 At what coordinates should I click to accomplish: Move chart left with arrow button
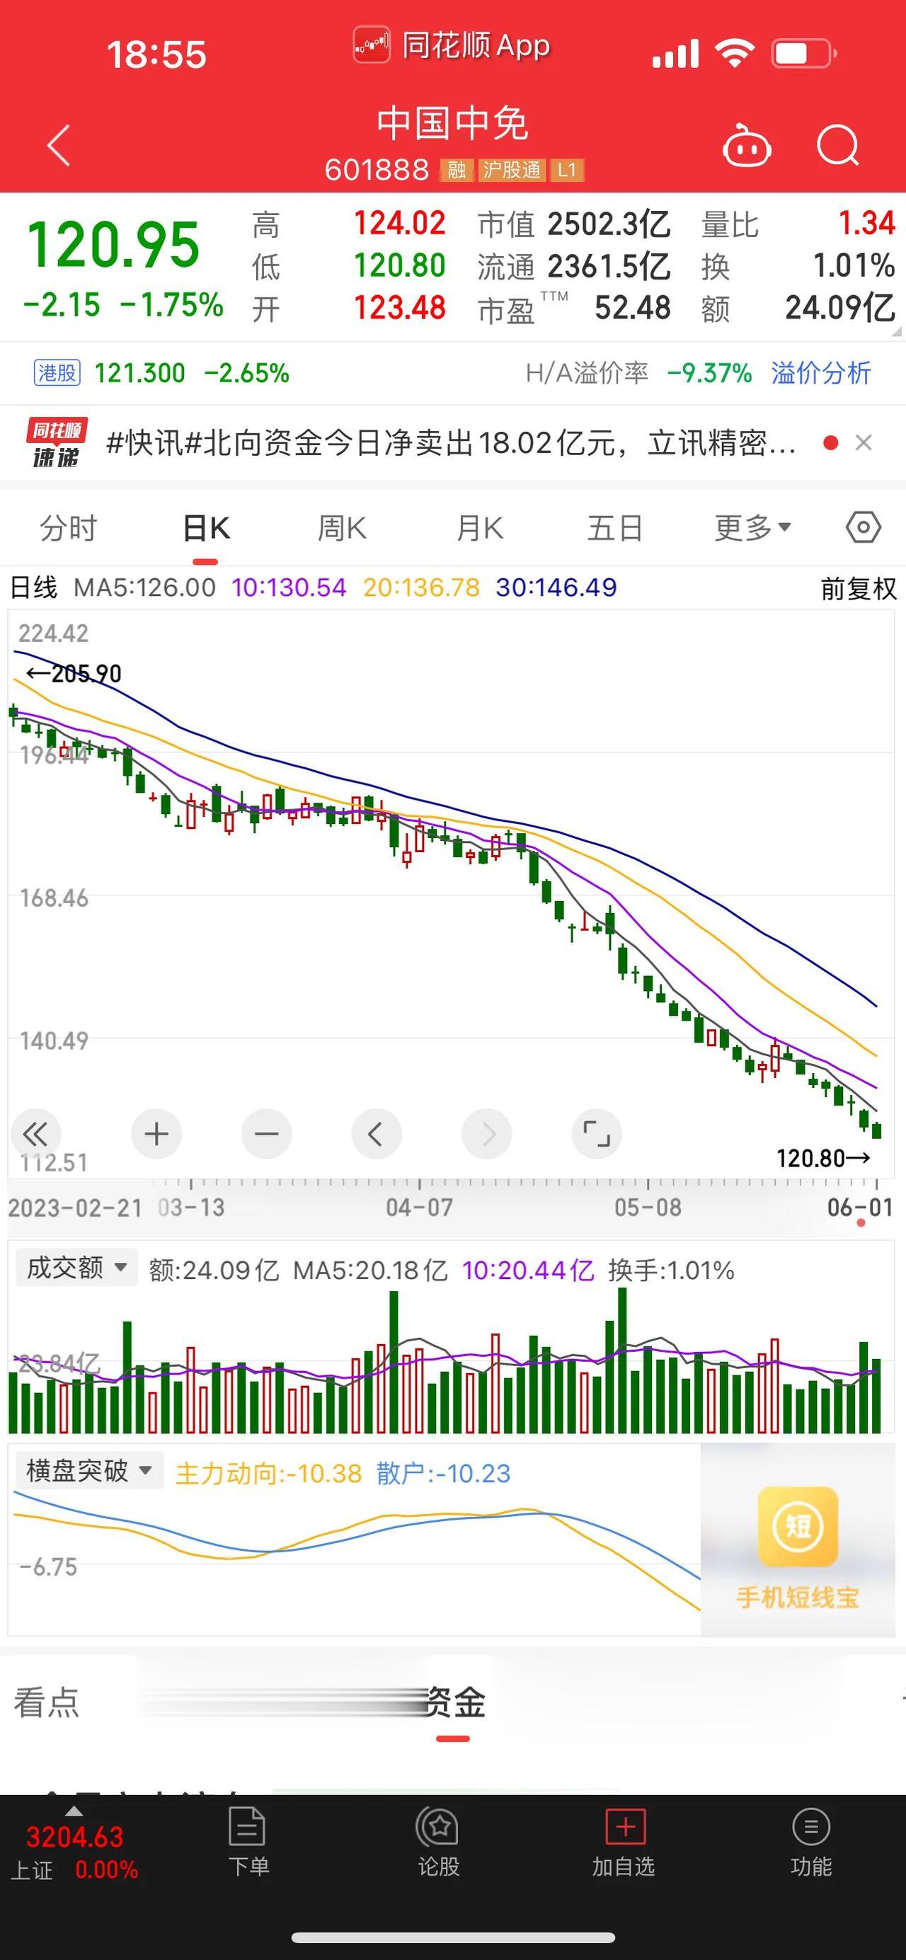pyautogui.click(x=376, y=1135)
